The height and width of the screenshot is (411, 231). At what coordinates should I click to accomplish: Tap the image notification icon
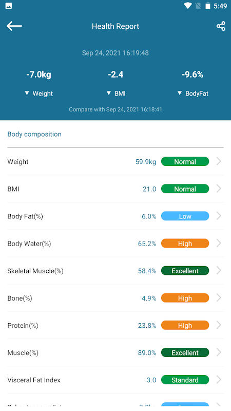9,6
